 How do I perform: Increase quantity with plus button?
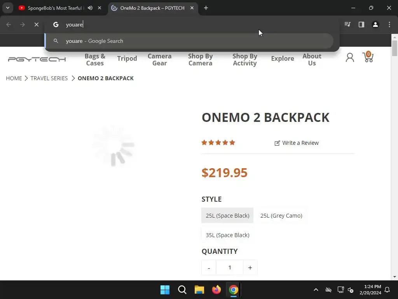click(x=250, y=267)
